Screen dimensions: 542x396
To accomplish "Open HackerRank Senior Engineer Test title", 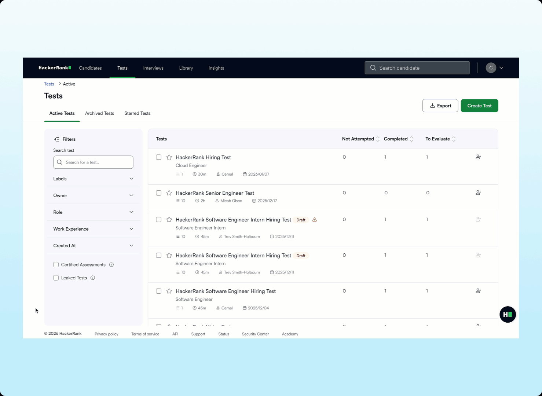I will click(x=215, y=193).
